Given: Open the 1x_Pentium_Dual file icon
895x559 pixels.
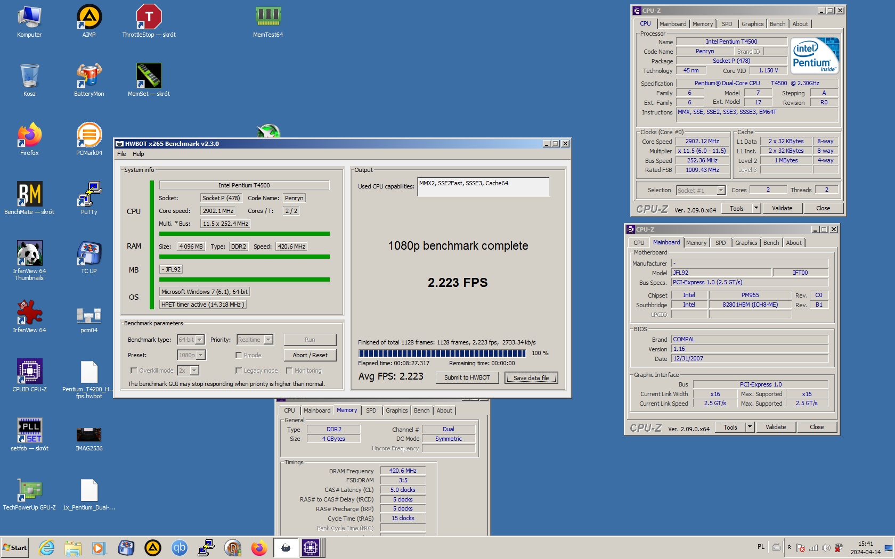Looking at the screenshot, I should click(x=89, y=494).
